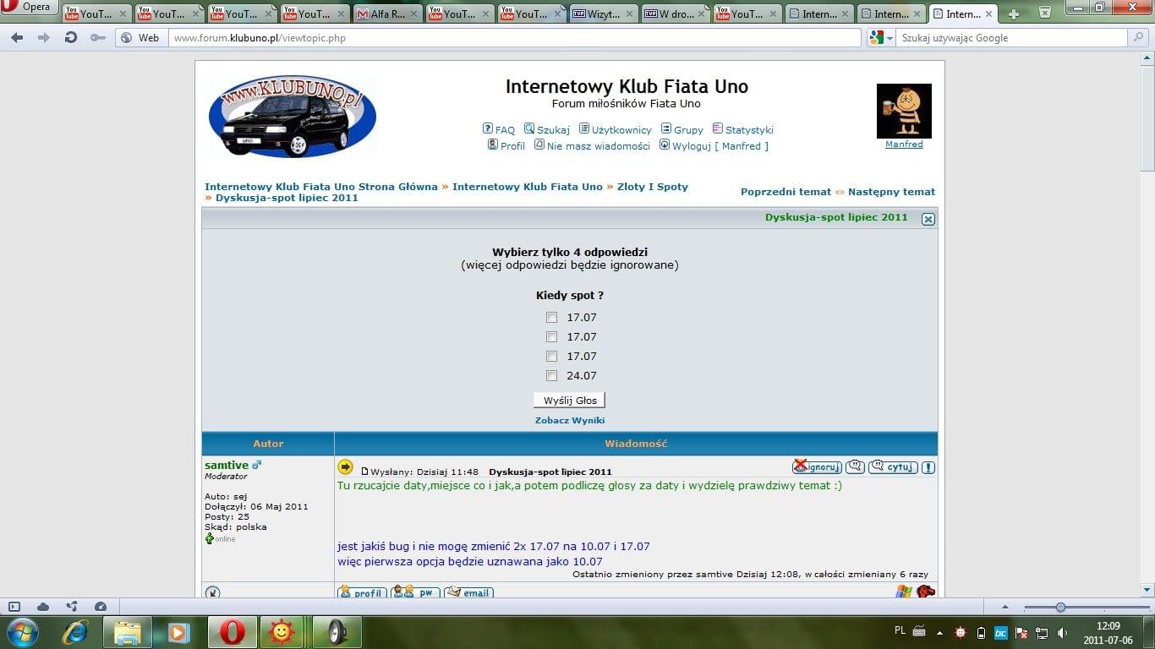1155x649 pixels.
Task: Switch to the W dro... tab
Action: (x=676, y=14)
